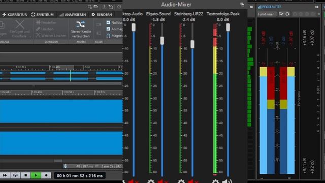Click the Steinberg-UR22 volume fader handle
The width and height of the screenshot is (325, 183).
click(x=192, y=44)
